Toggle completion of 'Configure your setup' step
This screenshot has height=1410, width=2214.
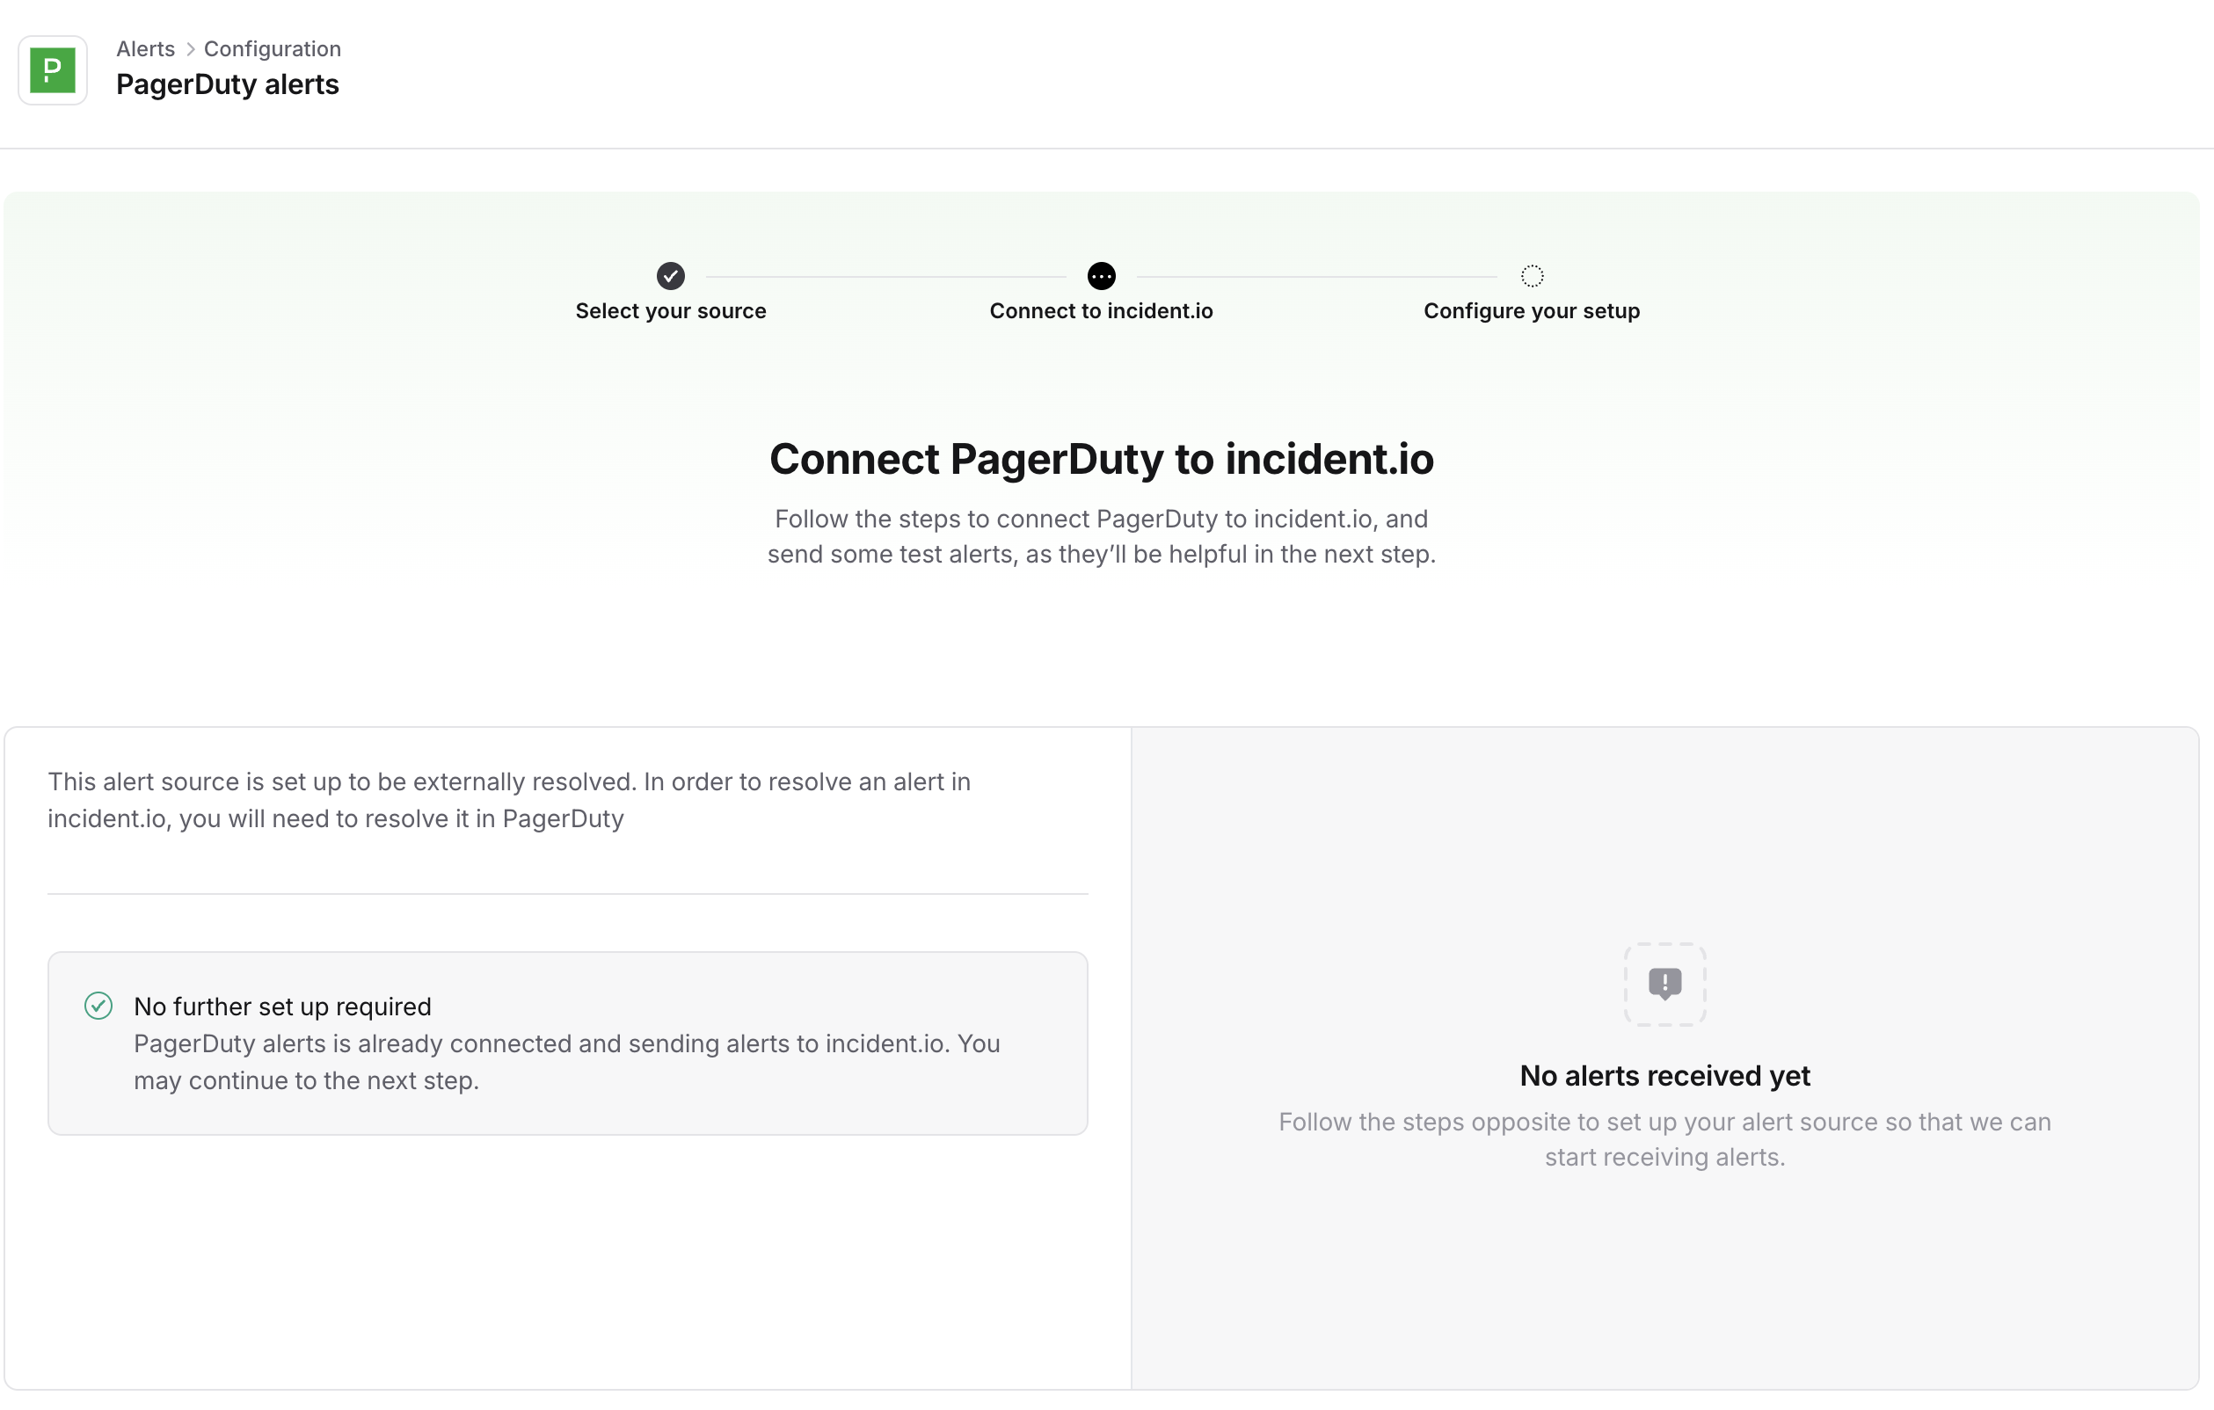pyautogui.click(x=1531, y=275)
